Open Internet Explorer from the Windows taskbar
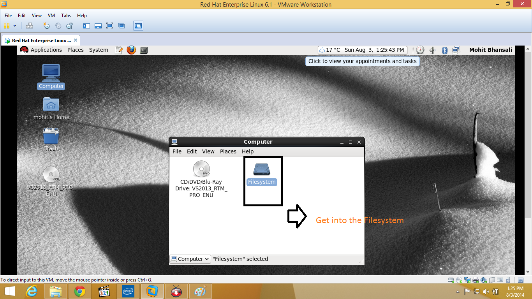Screen dimensions: 532x299 pos(32,291)
